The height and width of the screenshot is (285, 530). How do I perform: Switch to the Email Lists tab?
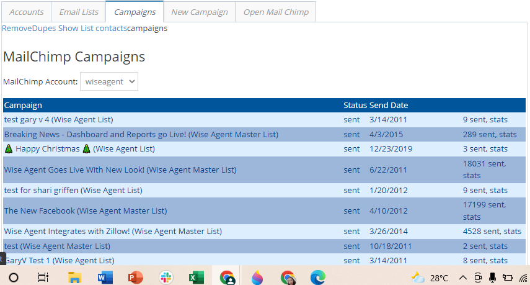[79, 12]
